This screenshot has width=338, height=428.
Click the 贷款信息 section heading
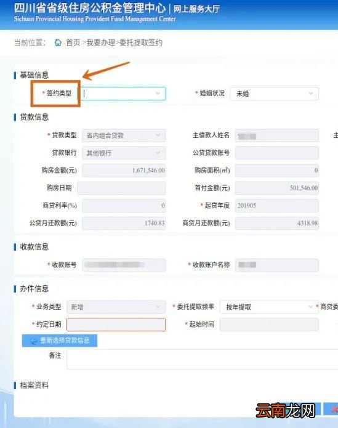[x=34, y=117]
